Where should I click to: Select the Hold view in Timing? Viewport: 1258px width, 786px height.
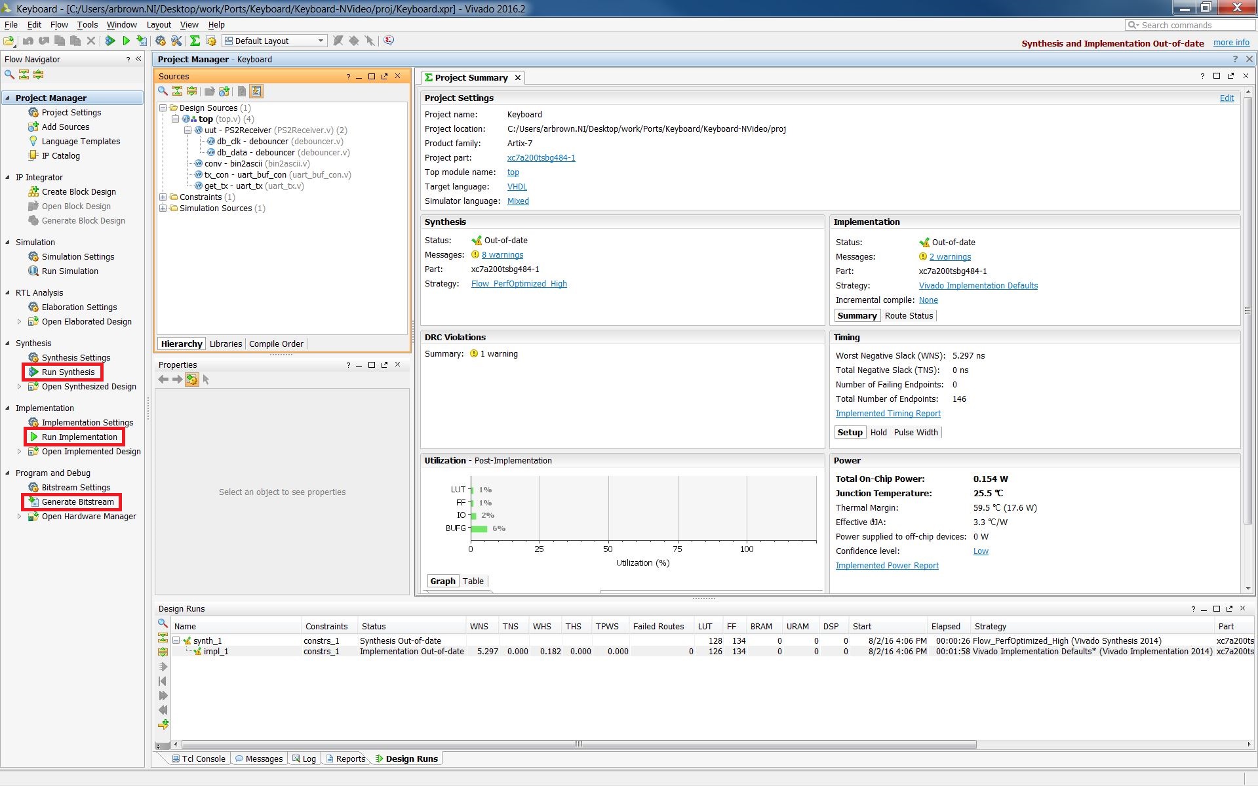(x=878, y=432)
